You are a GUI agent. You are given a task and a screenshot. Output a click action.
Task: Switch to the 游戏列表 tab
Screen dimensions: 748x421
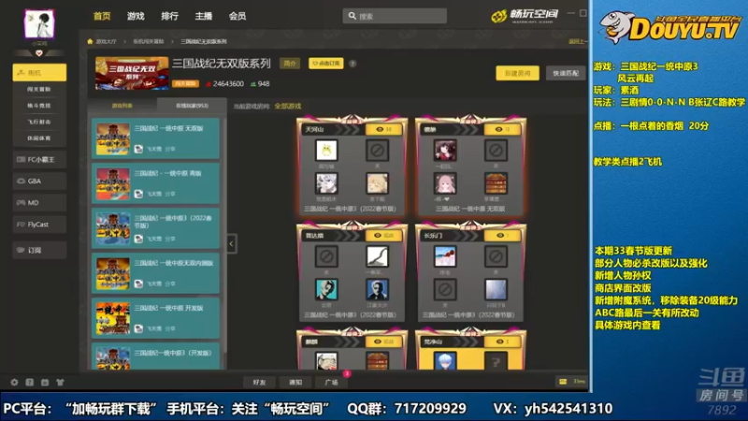(x=122, y=106)
